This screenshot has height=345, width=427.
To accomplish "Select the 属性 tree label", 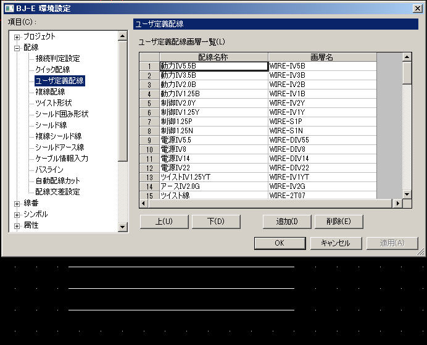I will coord(31,225).
